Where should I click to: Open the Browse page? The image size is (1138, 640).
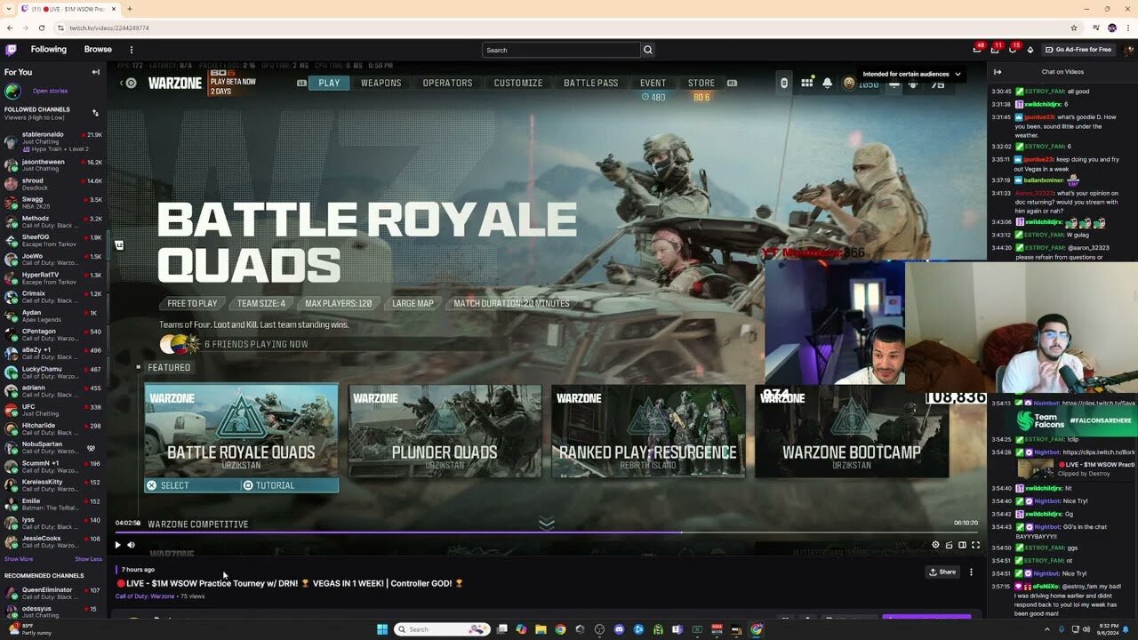(98, 50)
